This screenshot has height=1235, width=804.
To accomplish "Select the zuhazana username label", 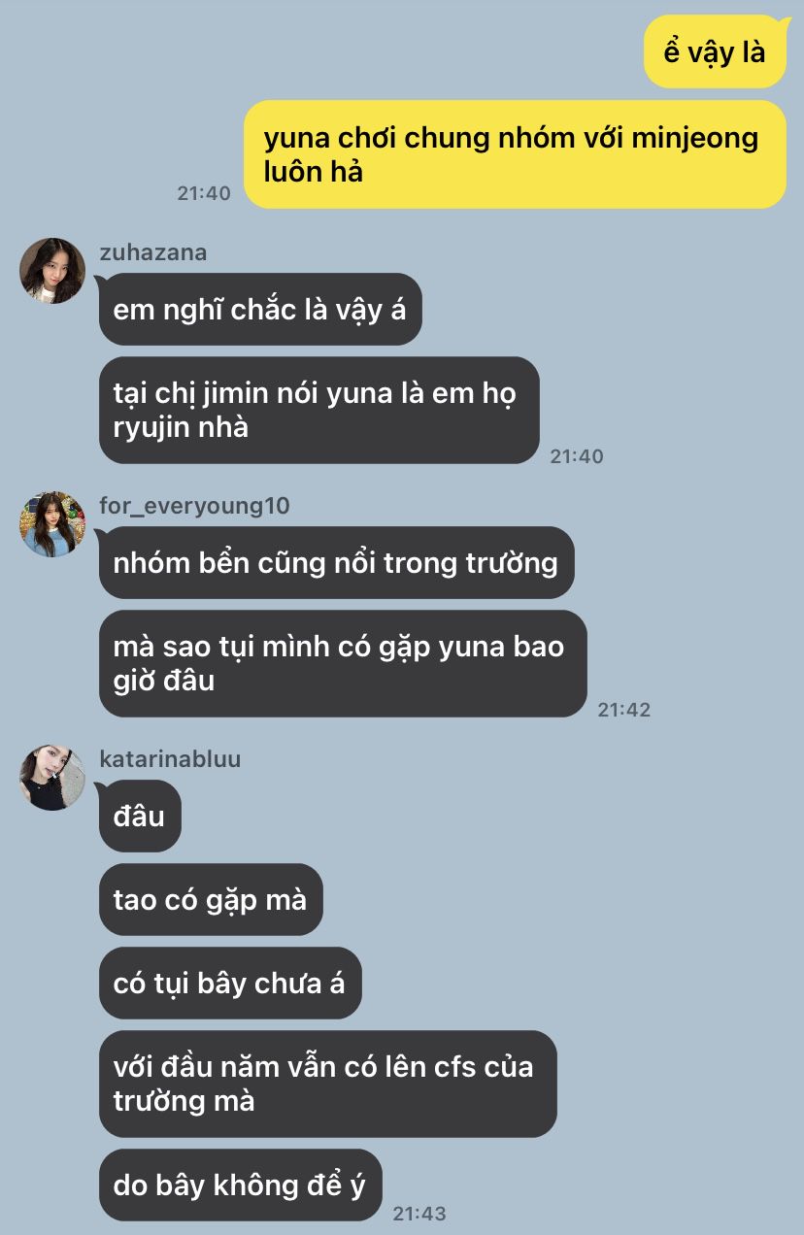I will click(152, 253).
